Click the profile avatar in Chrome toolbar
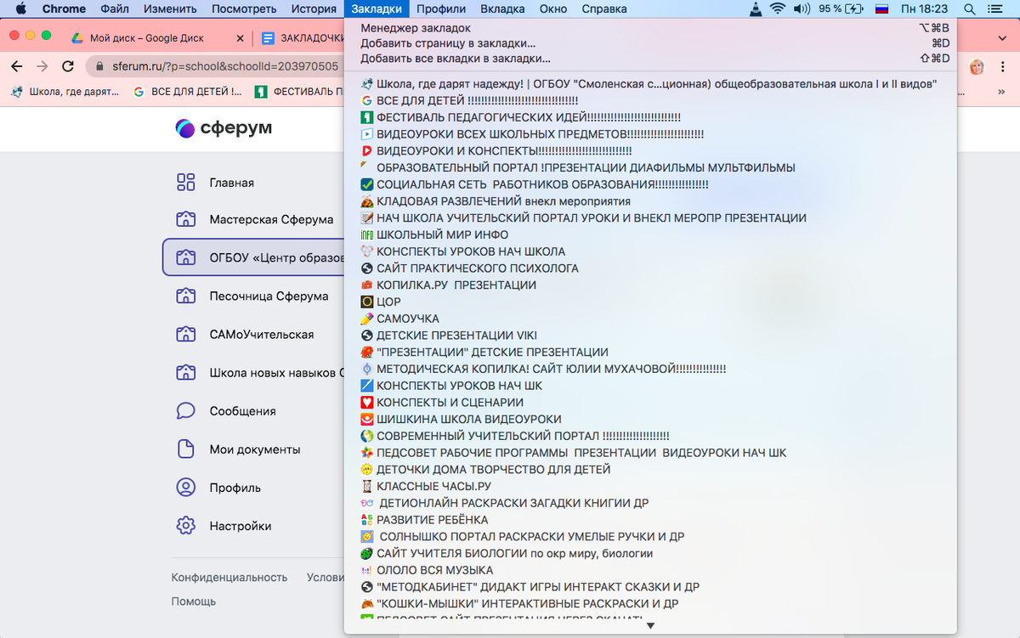 tap(977, 66)
